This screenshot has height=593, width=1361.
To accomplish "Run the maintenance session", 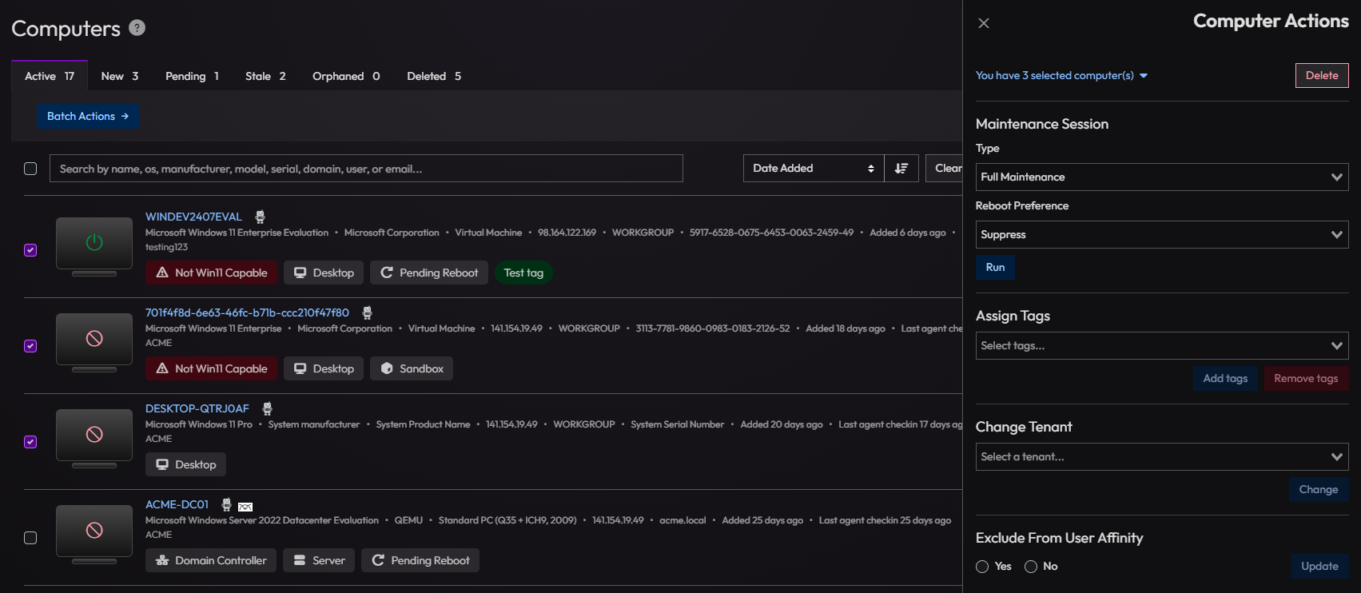I will coord(995,267).
